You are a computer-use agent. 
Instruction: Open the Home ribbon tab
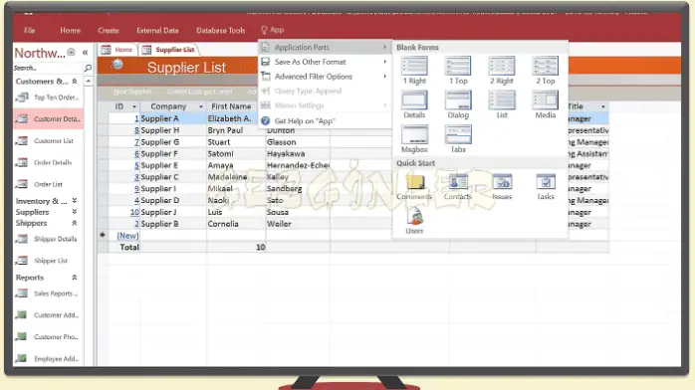pyautogui.click(x=70, y=31)
